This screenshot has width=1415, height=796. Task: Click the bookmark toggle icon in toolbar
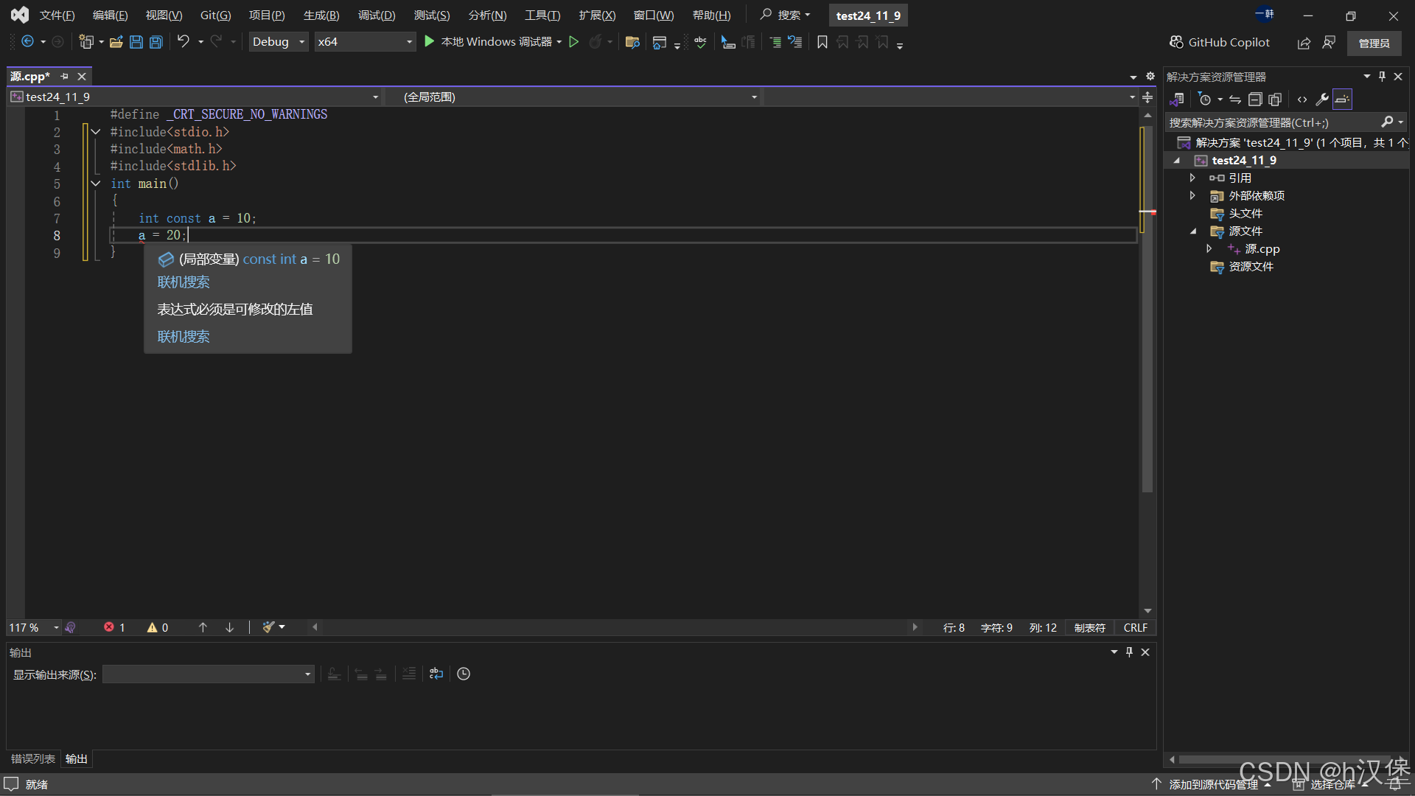pyautogui.click(x=822, y=42)
